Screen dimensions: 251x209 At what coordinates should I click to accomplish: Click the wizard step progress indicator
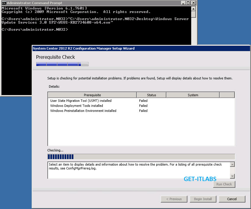[62, 64]
